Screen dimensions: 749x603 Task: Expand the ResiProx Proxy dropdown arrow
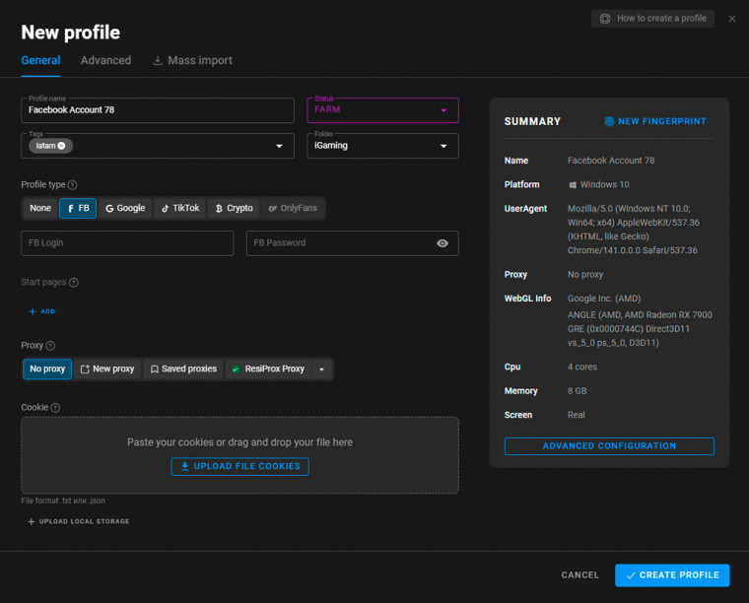pyautogui.click(x=321, y=369)
